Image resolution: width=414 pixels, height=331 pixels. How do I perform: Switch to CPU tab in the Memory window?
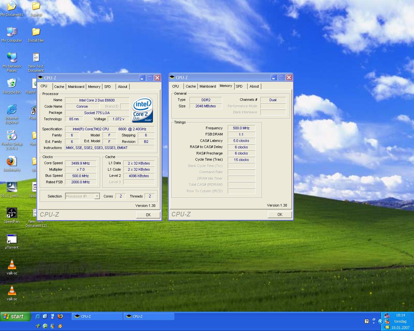coord(176,86)
